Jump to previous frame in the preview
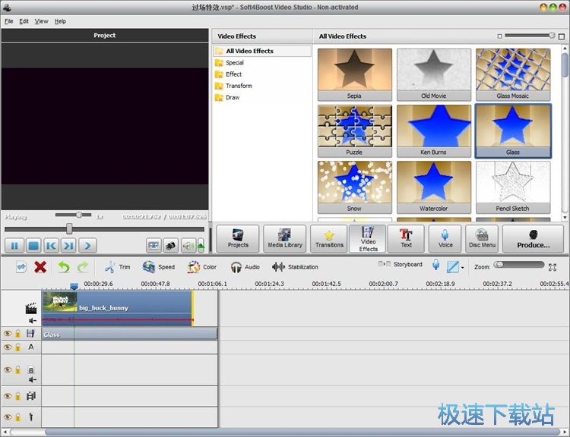570x437 pixels. point(51,246)
